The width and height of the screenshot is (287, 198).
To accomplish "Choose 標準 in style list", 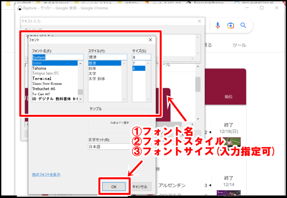I will click(x=105, y=63).
